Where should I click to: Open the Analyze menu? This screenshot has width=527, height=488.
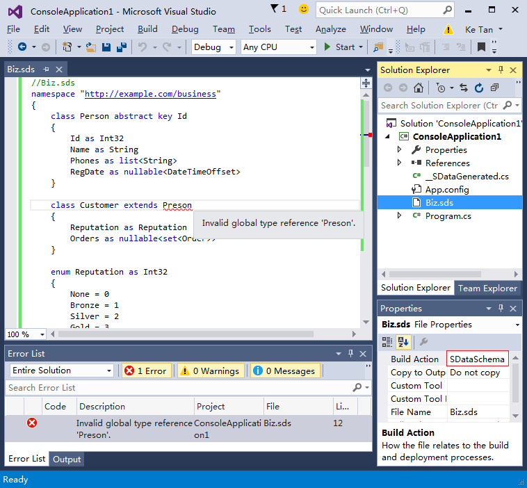click(x=331, y=29)
